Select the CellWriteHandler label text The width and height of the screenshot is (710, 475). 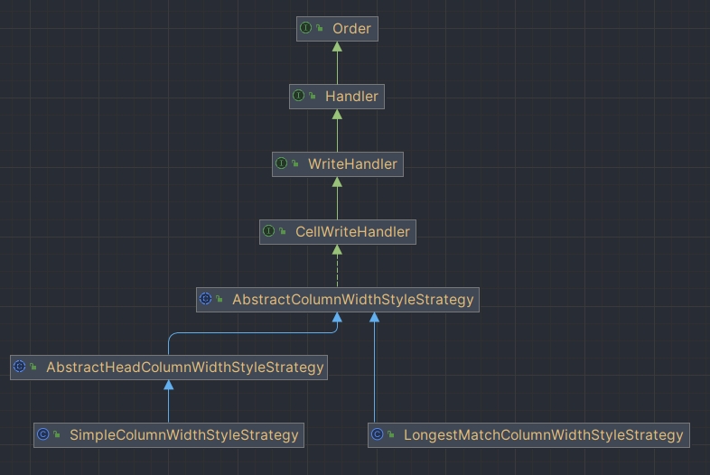[352, 232]
